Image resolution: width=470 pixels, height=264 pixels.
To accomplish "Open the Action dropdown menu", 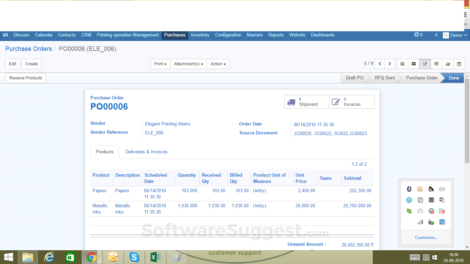I will pos(218,64).
